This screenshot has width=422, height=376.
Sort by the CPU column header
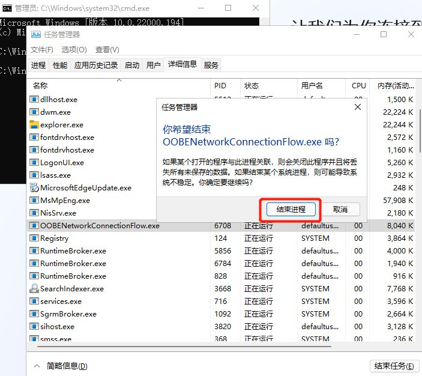[x=357, y=86]
